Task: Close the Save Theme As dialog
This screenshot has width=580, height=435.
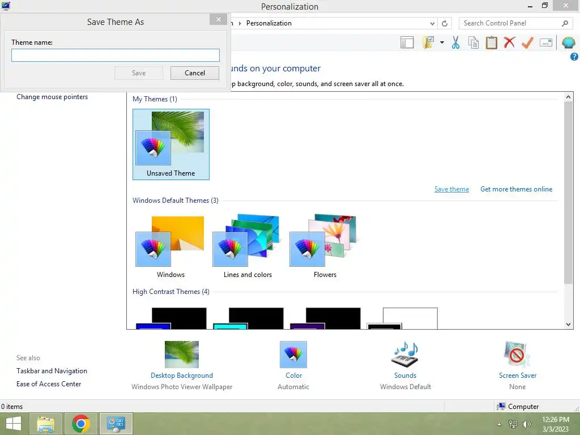Action: tap(218, 19)
